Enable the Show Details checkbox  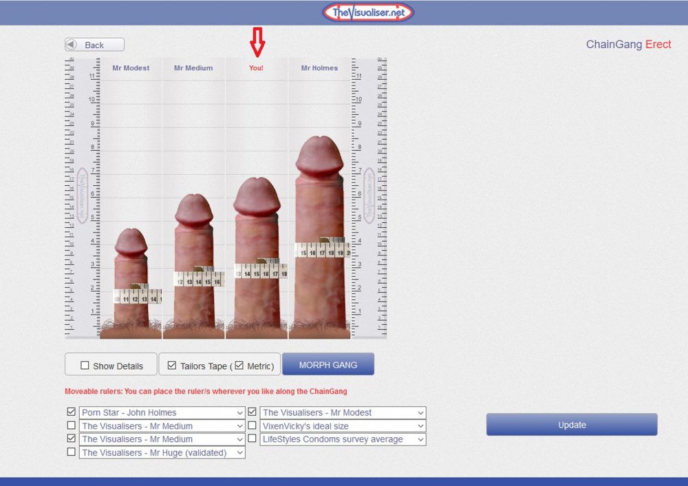(x=85, y=366)
